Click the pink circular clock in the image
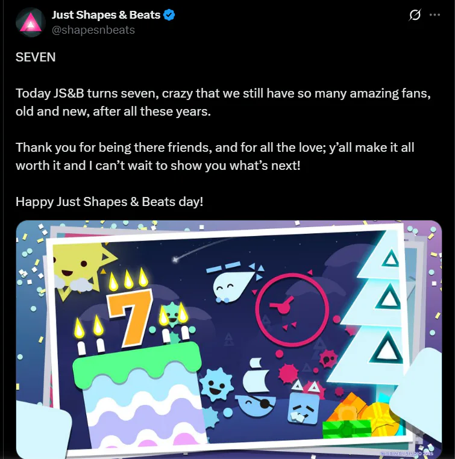This screenshot has width=455, height=459. coord(292,309)
